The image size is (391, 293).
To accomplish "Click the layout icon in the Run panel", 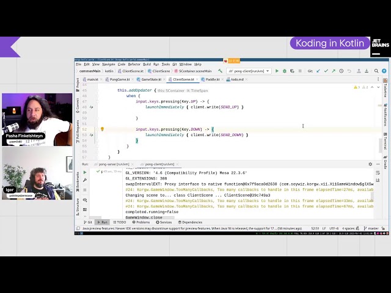I will (85, 209).
